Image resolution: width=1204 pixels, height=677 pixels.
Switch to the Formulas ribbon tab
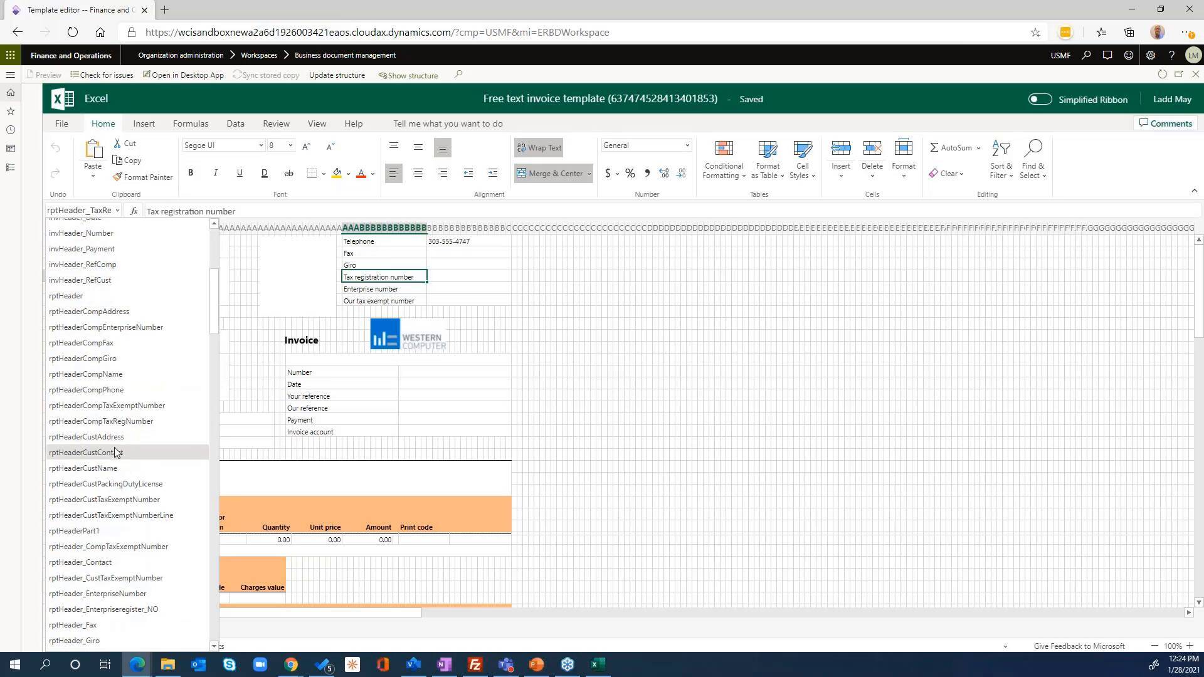tap(190, 123)
